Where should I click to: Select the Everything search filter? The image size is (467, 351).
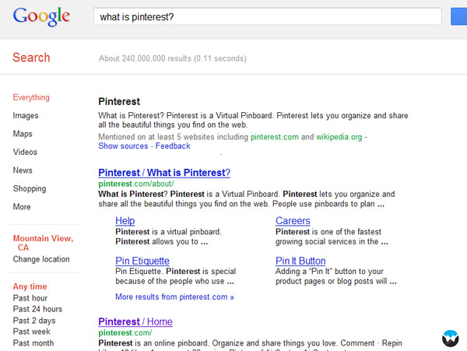(31, 97)
